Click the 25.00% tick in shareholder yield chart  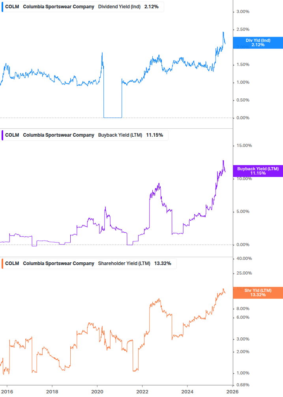pos(244,273)
